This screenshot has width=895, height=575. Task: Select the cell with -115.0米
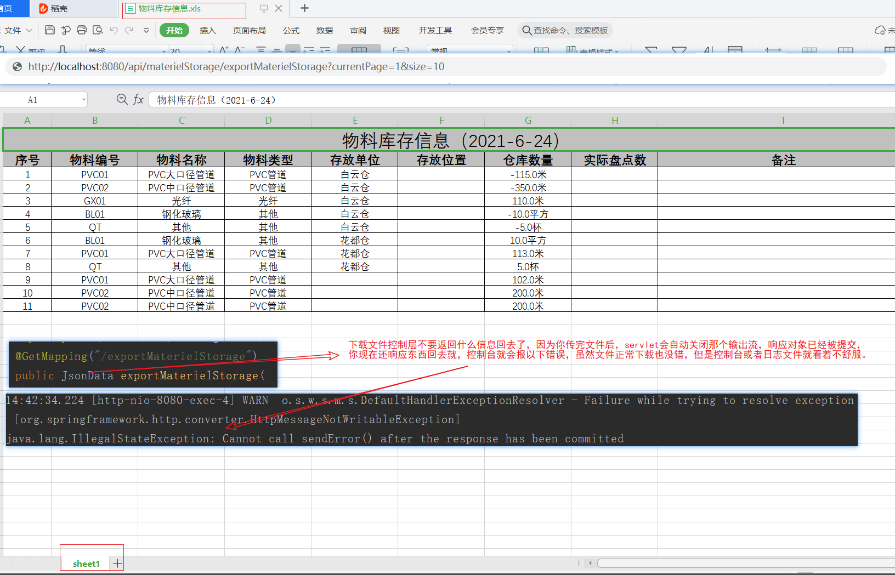[x=528, y=175]
